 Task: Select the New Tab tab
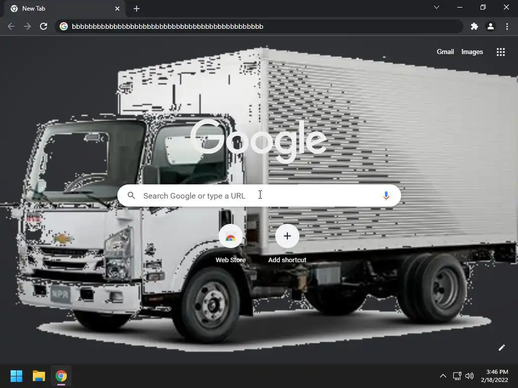point(65,9)
